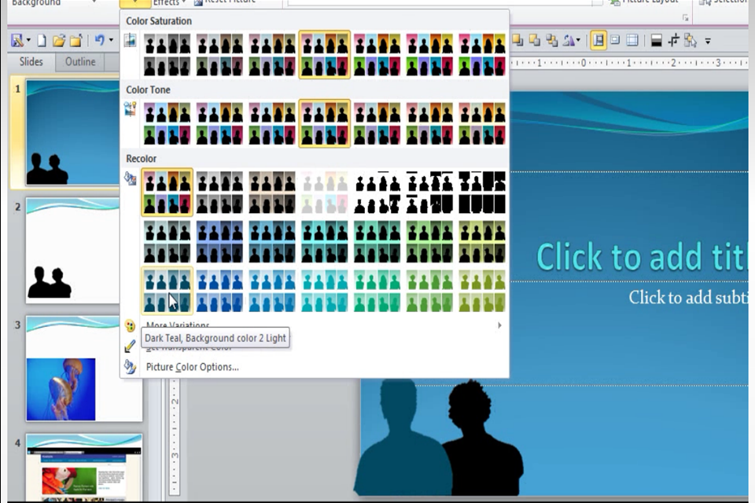Select the last, most saturated Saturation swatch
Image resolution: width=755 pixels, height=503 pixels.
482,55
